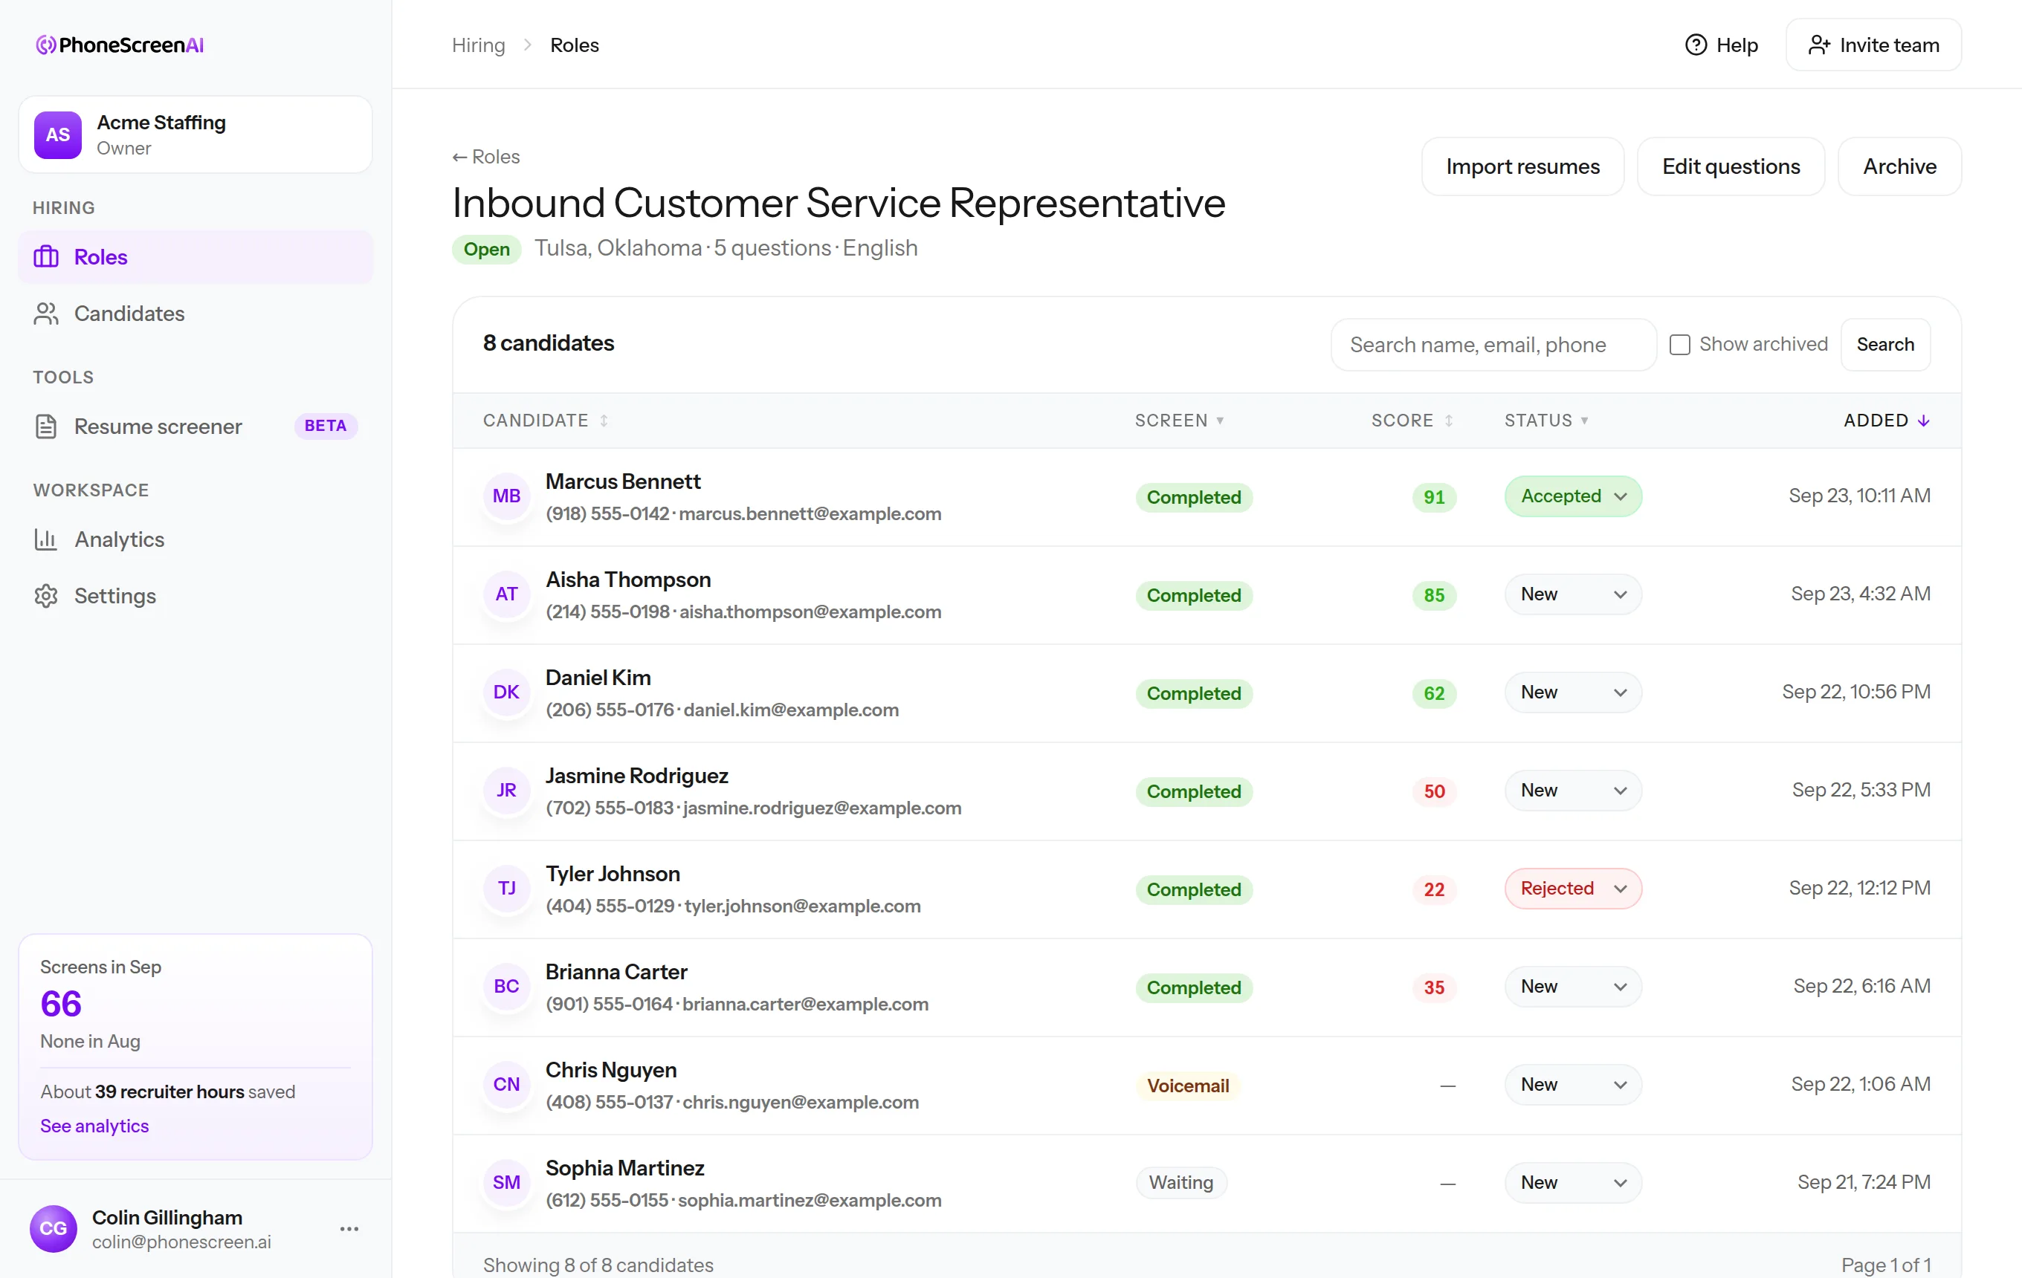Click the AS workspace avatar
Screen dimensions: 2022x1278
[x=57, y=134]
